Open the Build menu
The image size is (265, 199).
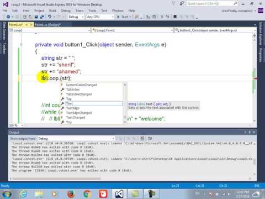coord(52,11)
